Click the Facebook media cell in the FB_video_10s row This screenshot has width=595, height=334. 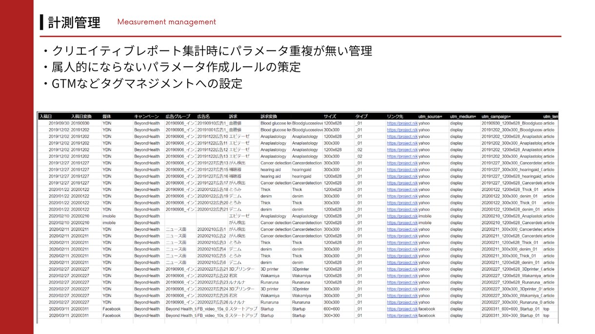(x=111, y=315)
